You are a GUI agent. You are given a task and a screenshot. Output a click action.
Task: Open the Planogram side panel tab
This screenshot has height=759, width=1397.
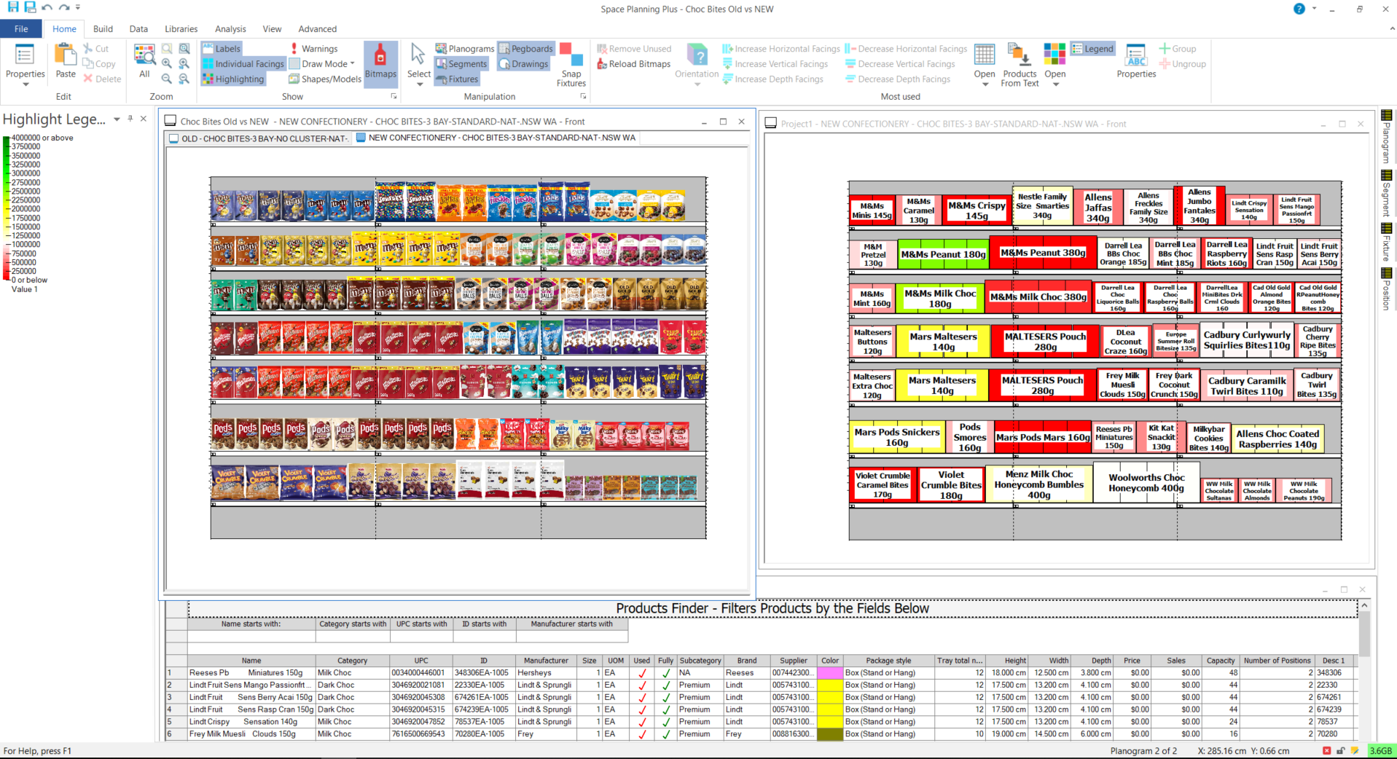point(1386,136)
